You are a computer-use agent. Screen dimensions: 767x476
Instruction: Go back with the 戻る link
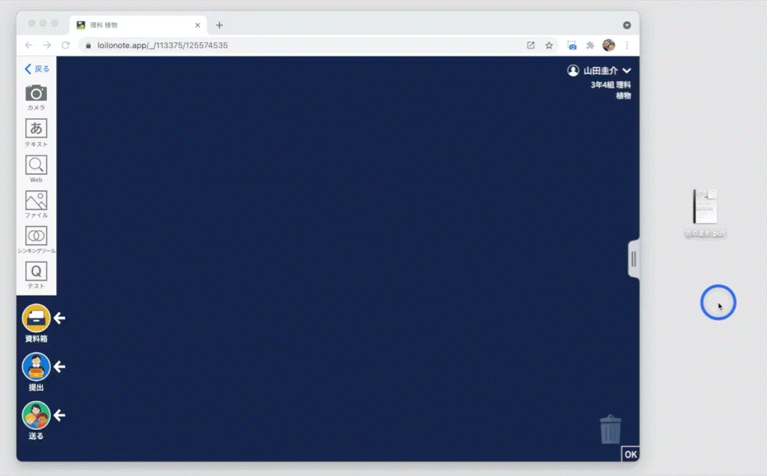pos(38,69)
